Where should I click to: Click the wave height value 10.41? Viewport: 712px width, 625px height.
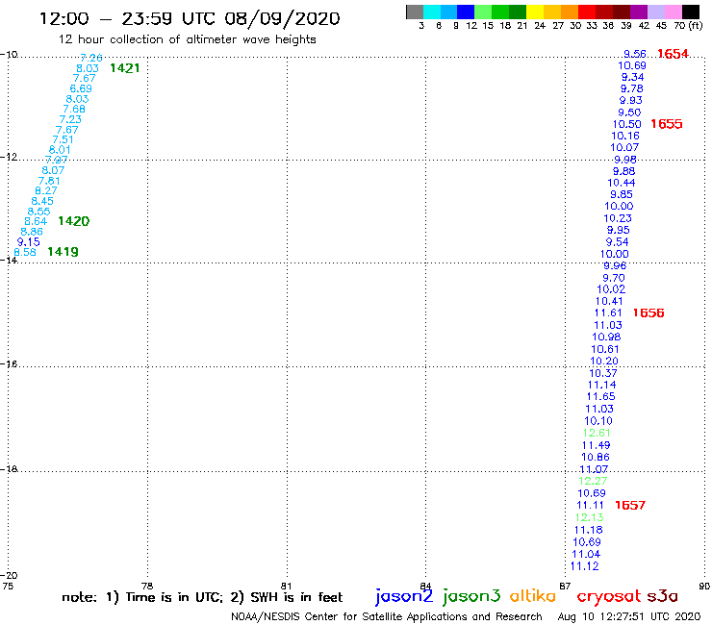609,301
